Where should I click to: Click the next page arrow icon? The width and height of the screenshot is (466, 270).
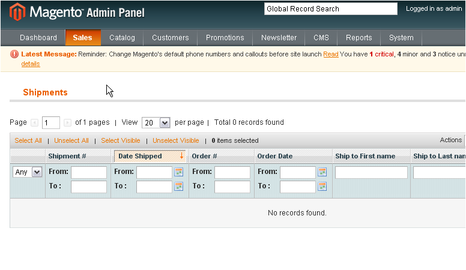click(x=67, y=122)
